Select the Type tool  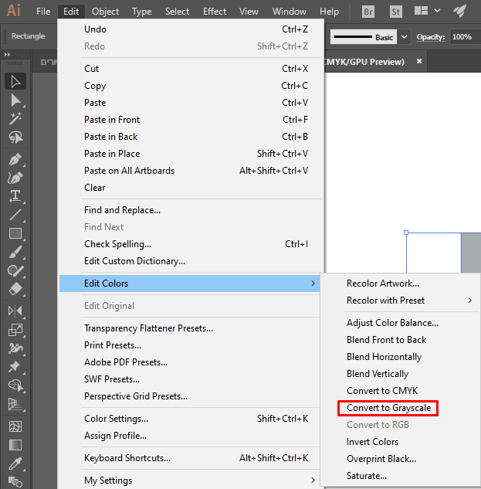pos(15,196)
